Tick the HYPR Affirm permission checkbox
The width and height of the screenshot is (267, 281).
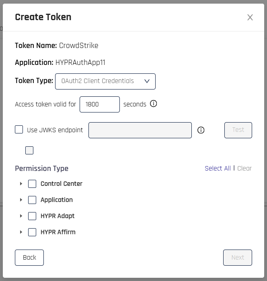(32, 232)
